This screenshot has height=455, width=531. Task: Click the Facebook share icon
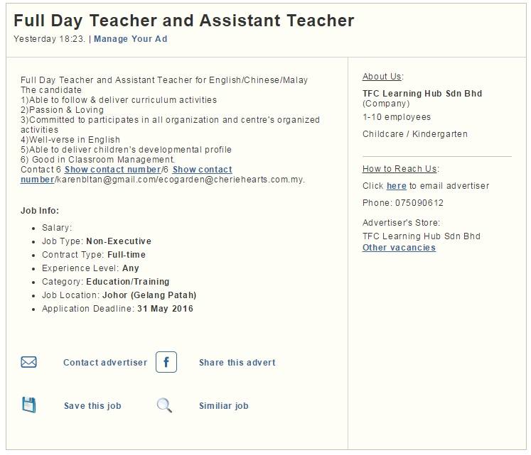click(166, 362)
